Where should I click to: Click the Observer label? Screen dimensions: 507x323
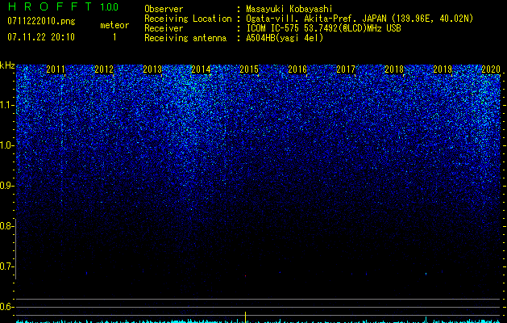click(x=164, y=9)
